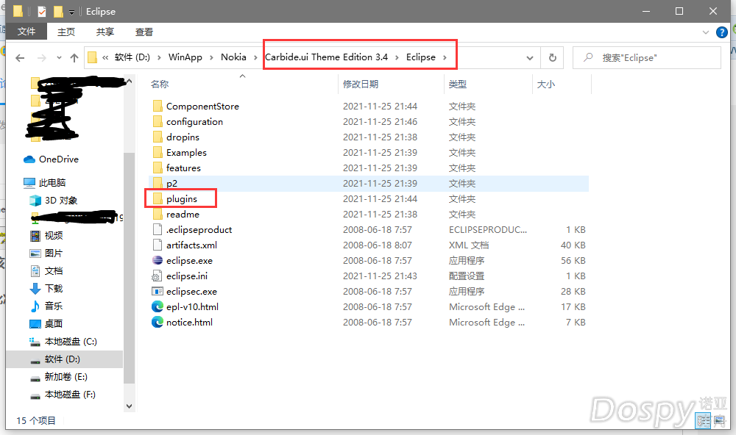
Task: Expand quick access toolbar customize dropdown
Action: 72,12
